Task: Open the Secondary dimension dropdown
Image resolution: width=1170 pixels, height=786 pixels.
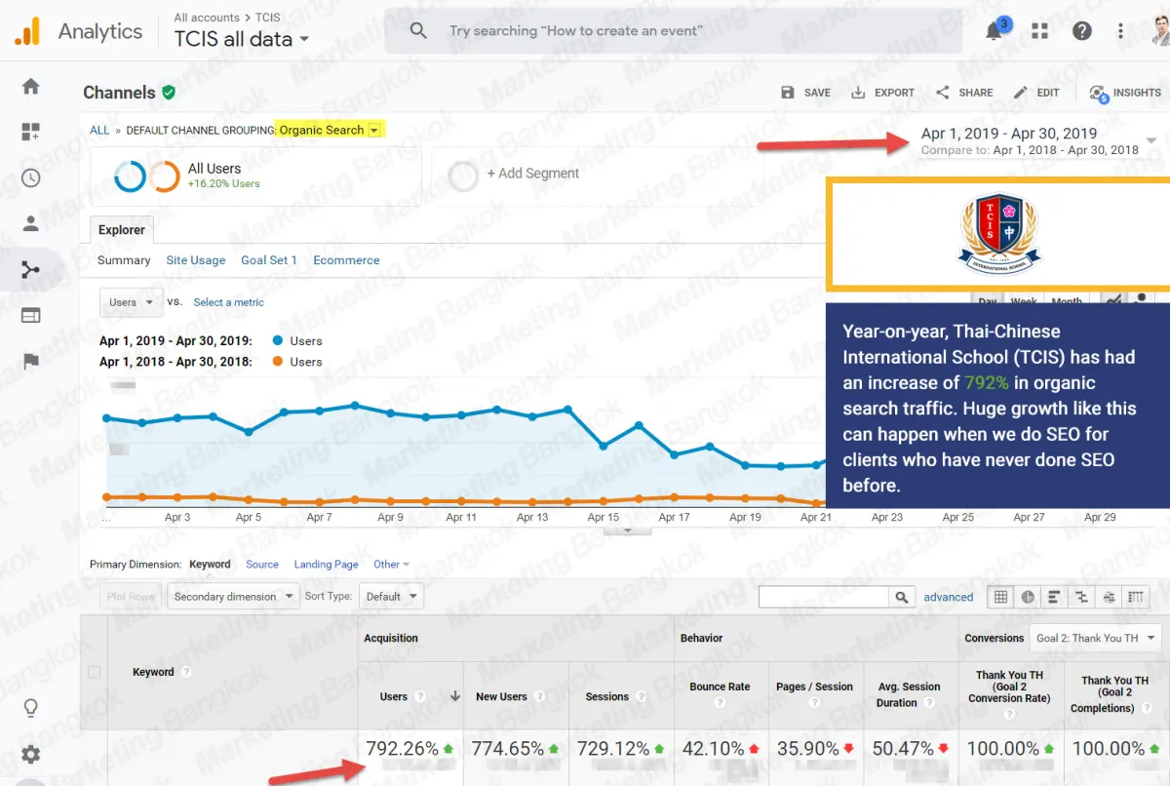Action: [233, 597]
